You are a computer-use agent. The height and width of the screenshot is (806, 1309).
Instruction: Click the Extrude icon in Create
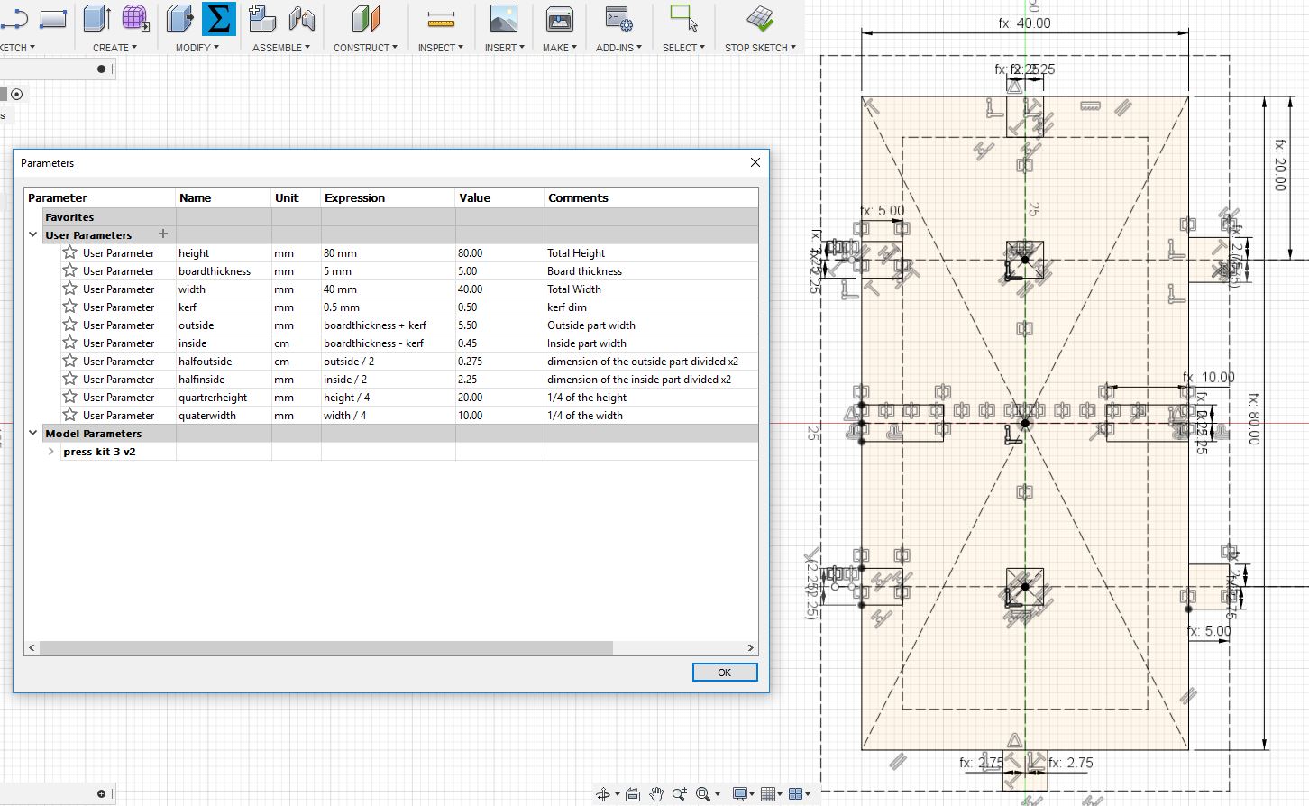pyautogui.click(x=97, y=18)
